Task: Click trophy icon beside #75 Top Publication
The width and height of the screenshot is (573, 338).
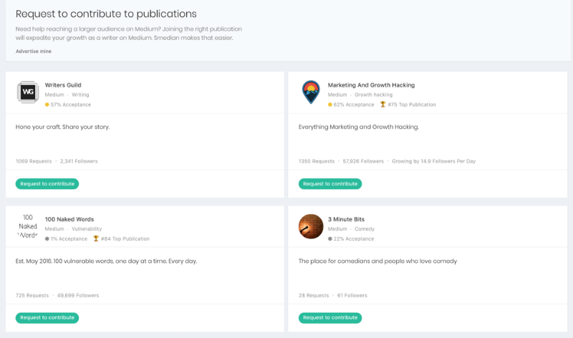Action: click(382, 105)
